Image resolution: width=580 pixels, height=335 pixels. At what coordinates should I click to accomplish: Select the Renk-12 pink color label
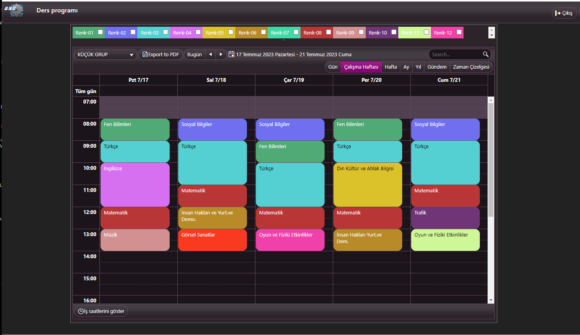click(x=443, y=33)
